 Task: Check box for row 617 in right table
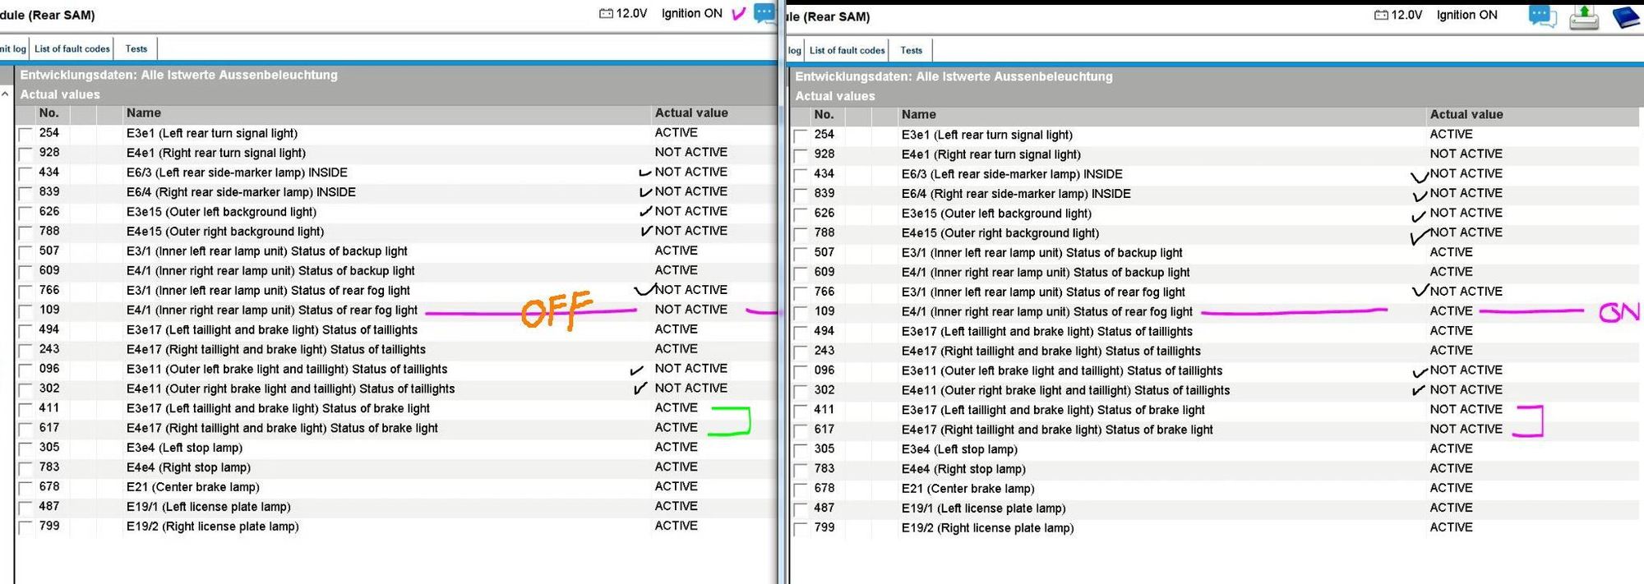coord(801,431)
